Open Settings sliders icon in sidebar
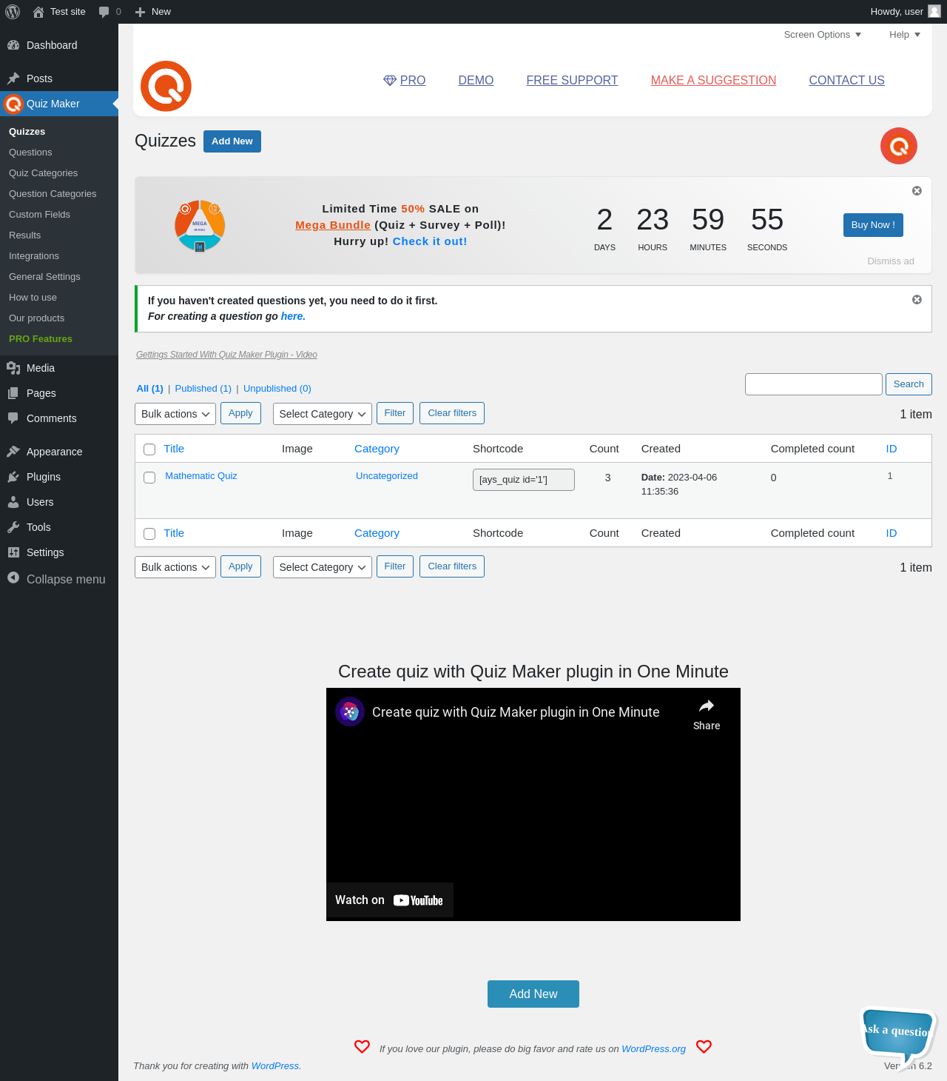This screenshot has width=947, height=1081. (x=13, y=552)
